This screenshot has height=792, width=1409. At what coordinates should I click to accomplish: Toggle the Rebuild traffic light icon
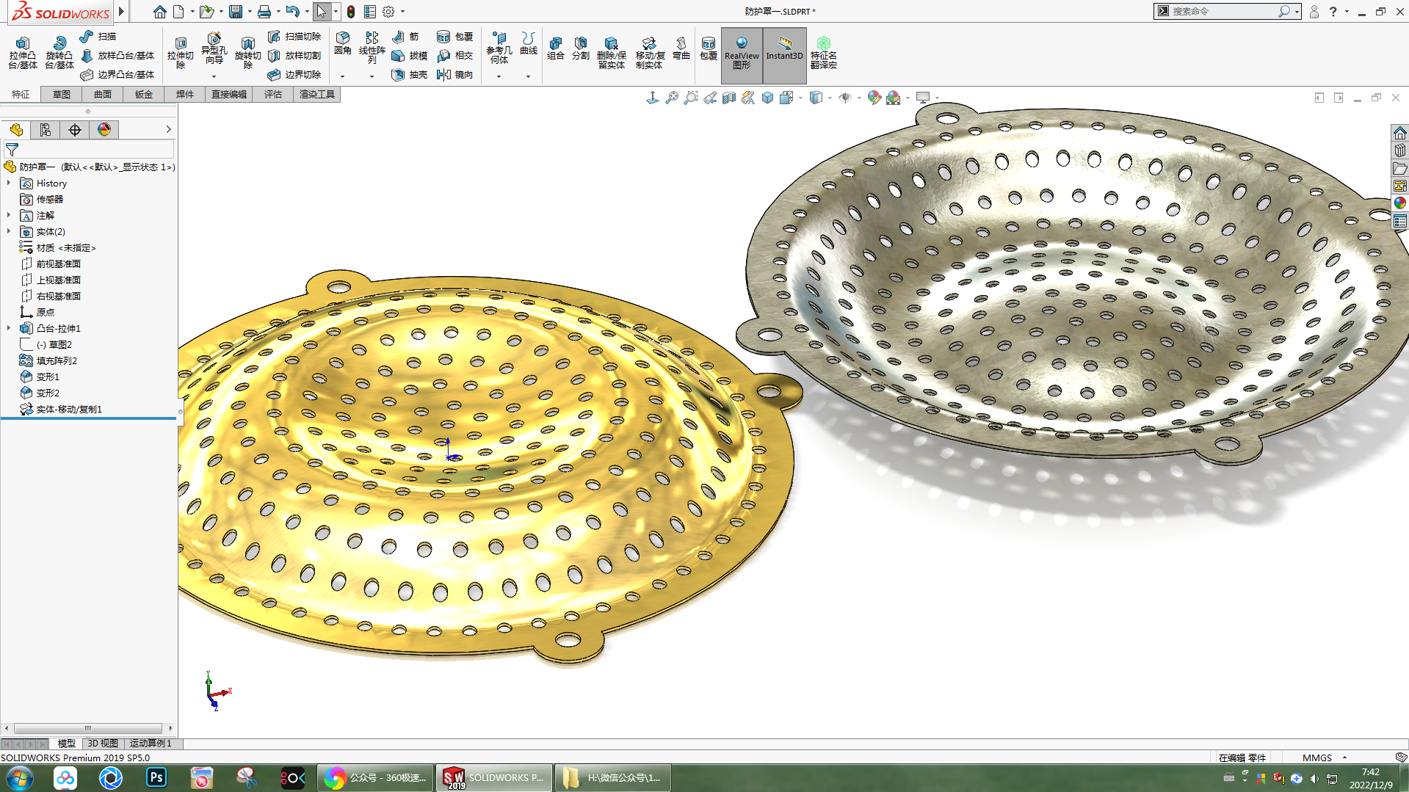[351, 12]
